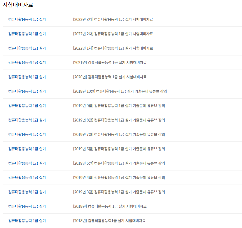
Task: Open the [2019년 10월] 기출문제 유튜브 강의
Action: tap(120, 92)
